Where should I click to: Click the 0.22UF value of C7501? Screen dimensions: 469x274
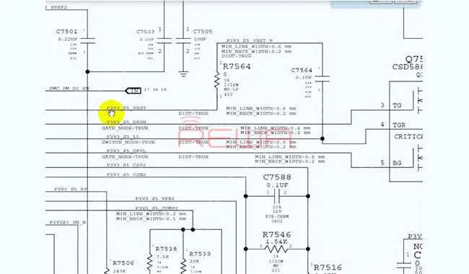68,39
